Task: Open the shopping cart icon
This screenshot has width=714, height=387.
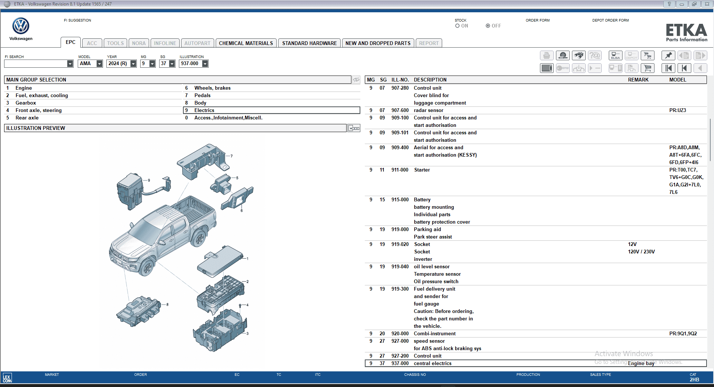Action: [x=647, y=68]
